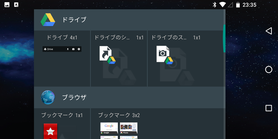Tap the Picasa bookmark thumbnail
The image size is (278, 139).
coord(129,128)
